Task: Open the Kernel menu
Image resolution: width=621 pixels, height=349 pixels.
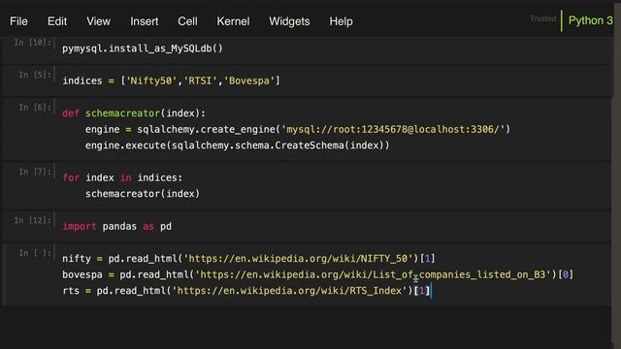Action: click(233, 21)
